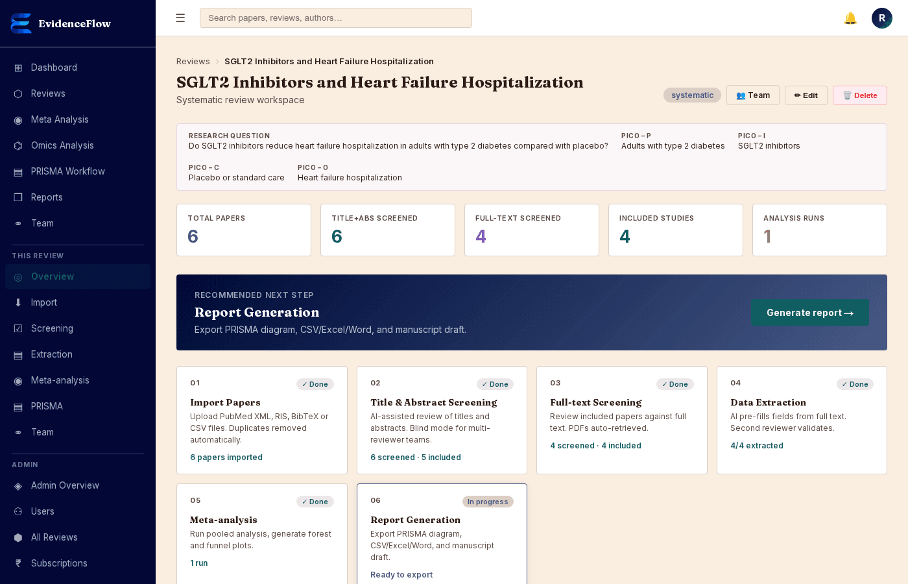Open notifications via the bell icon
Screen dimensions: 908x584
click(x=850, y=18)
